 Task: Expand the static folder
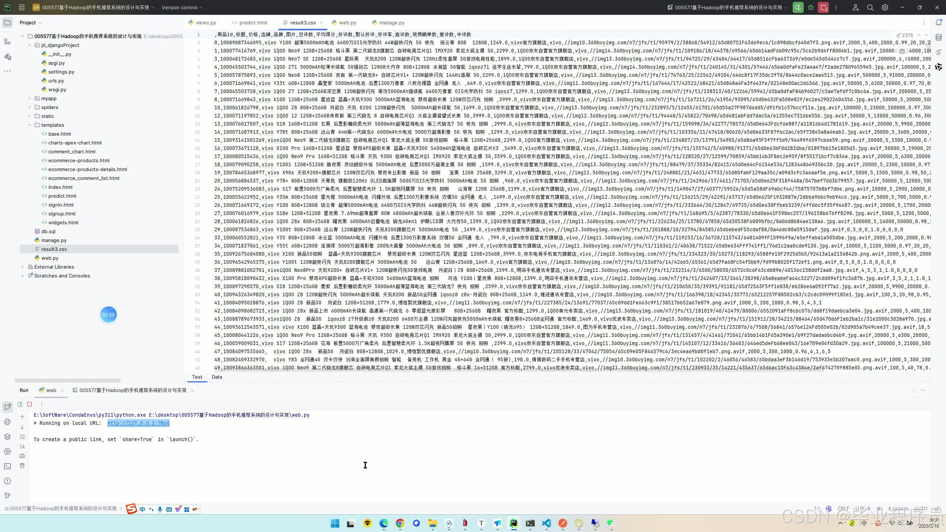coord(30,116)
